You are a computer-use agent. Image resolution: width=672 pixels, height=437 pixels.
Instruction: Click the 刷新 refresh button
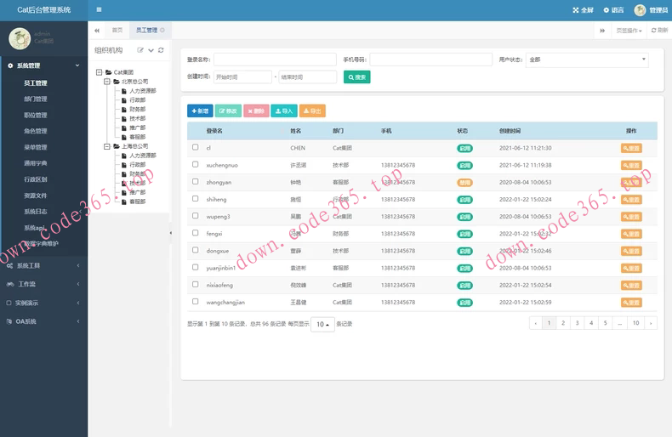(x=659, y=30)
